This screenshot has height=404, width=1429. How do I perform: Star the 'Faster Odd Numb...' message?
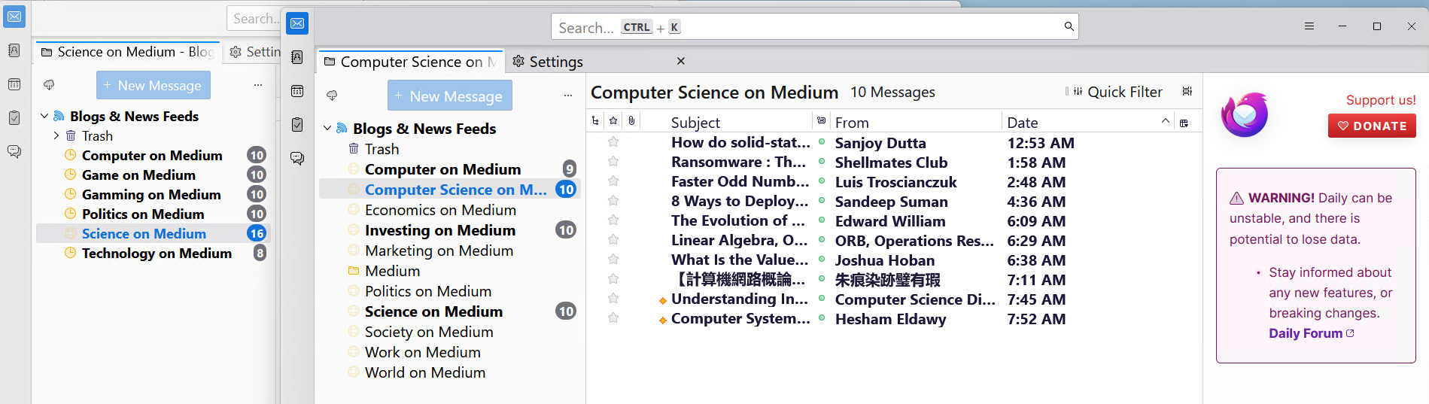(613, 181)
